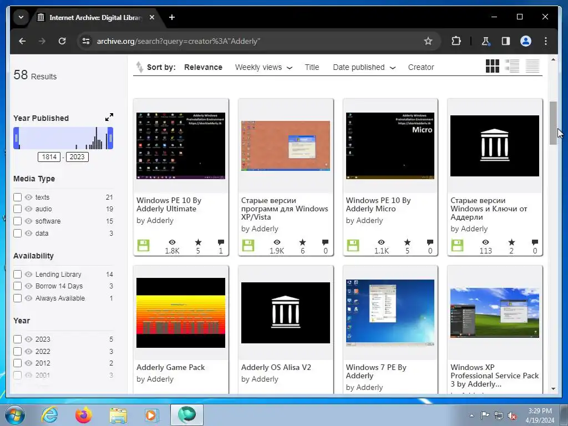Click the 2023 end year field
Image resolution: width=568 pixels, height=426 pixels.
pos(77,157)
